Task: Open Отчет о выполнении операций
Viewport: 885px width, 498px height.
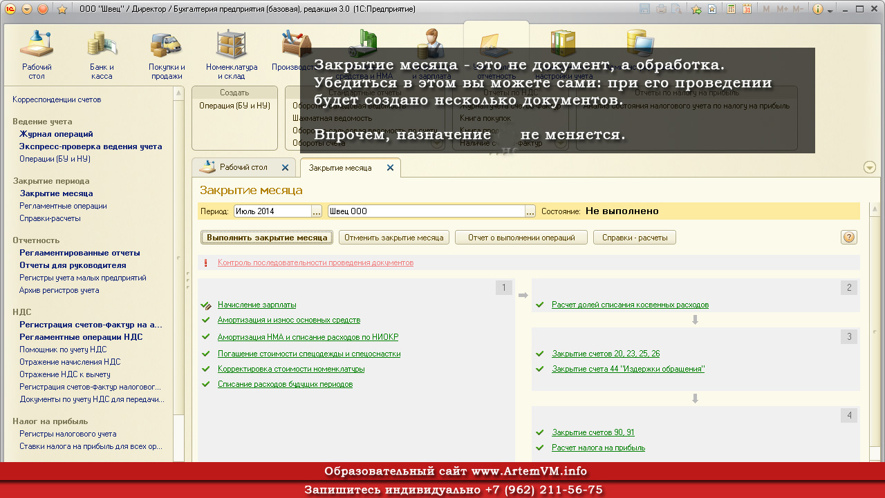Action: [x=521, y=238]
